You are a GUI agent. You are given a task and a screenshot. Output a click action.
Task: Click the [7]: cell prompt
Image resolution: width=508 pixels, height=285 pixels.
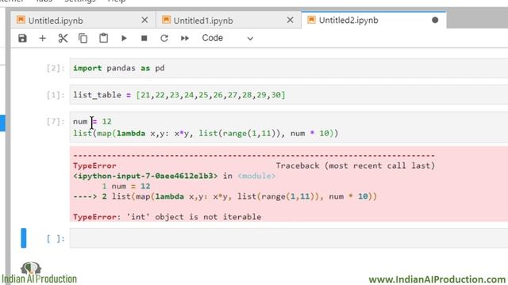56,121
